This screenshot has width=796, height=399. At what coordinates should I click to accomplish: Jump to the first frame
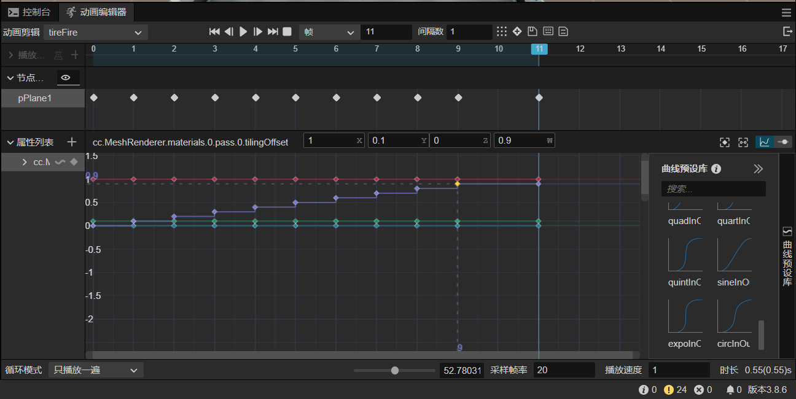click(x=214, y=32)
